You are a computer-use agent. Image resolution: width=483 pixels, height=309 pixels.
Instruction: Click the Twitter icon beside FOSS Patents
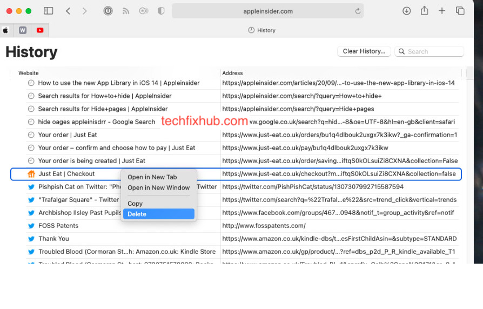click(x=31, y=226)
